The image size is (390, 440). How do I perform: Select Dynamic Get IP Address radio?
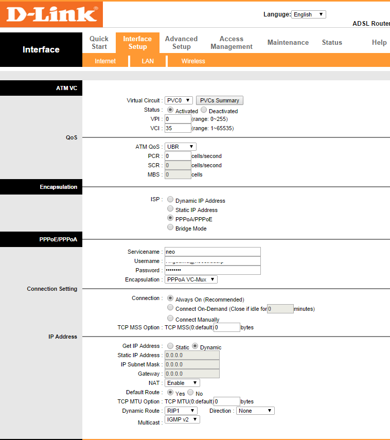[x=195, y=346]
